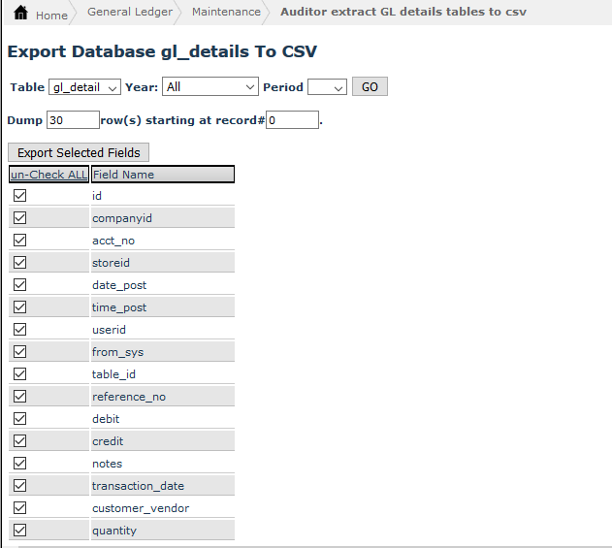Screen dimensions: 612x548
Task: Click Export Selected Fields button
Action: click(x=79, y=153)
